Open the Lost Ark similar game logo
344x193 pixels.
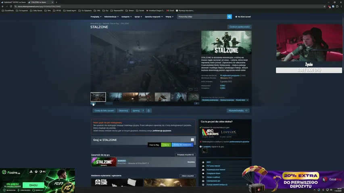tap(228, 132)
